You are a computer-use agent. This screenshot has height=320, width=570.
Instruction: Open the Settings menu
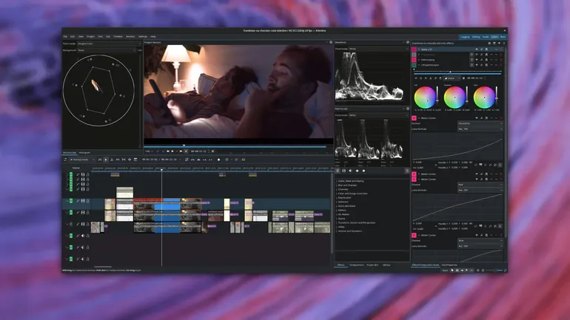click(x=142, y=37)
